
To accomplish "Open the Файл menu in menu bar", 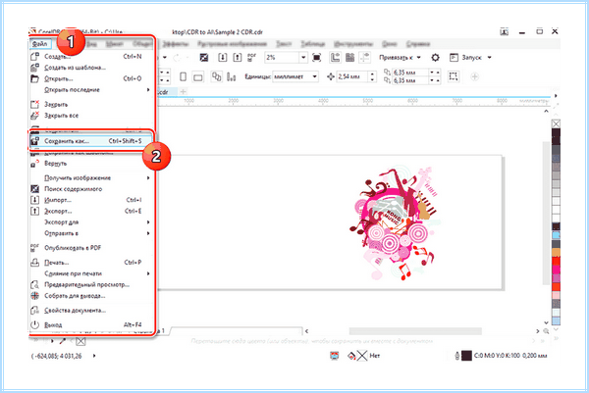I will (x=39, y=44).
